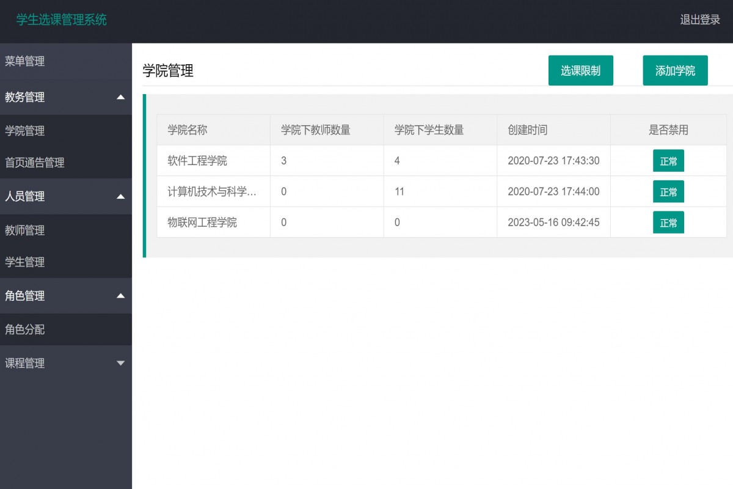This screenshot has width=733, height=489.
Task: Click the 学院名称 column header
Action: 186,130
